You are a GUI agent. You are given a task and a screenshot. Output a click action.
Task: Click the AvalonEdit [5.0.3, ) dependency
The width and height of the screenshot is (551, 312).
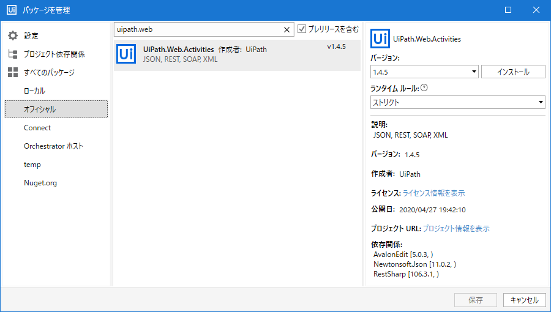(403, 254)
